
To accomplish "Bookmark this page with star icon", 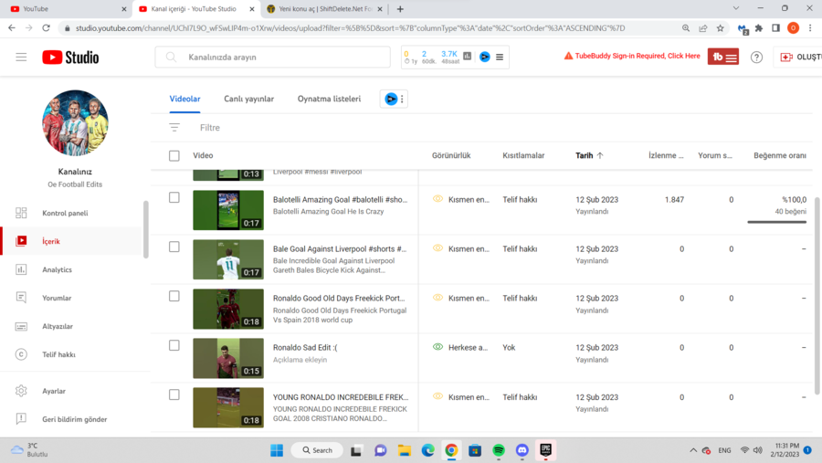I will [721, 28].
